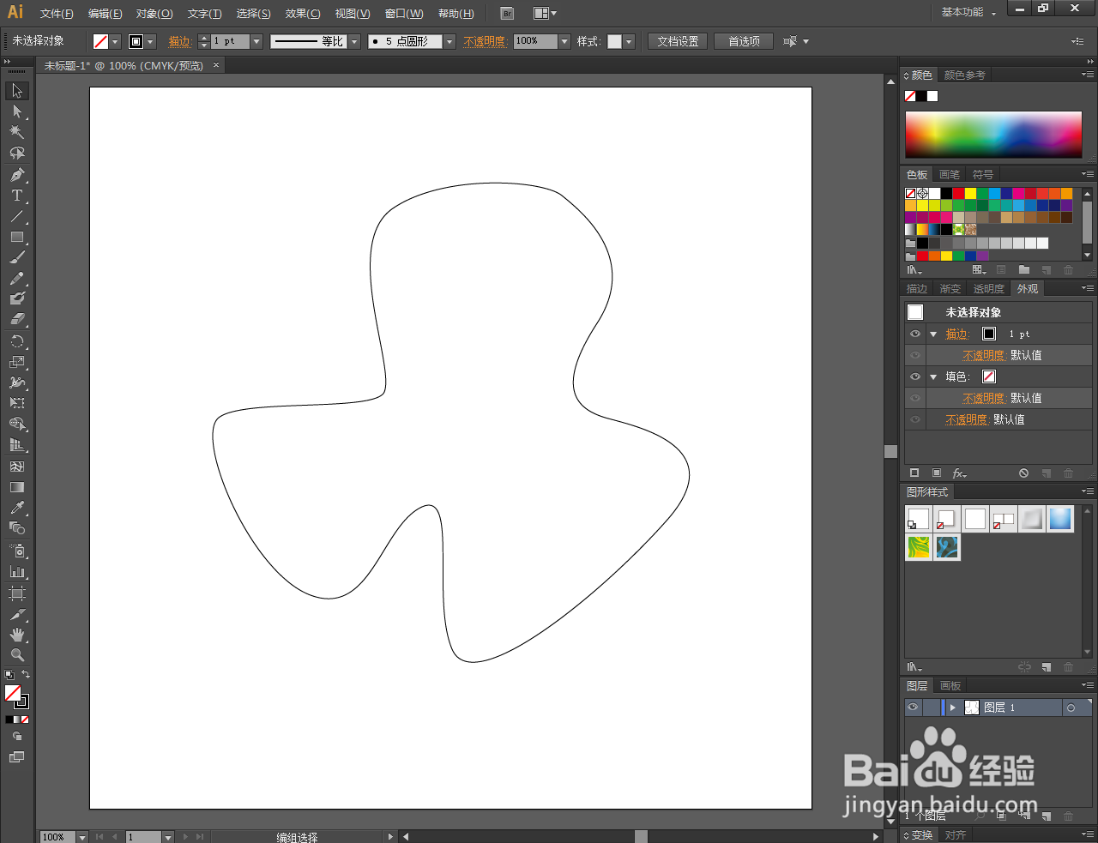Pick the Magic Wand tool

pos(16,132)
